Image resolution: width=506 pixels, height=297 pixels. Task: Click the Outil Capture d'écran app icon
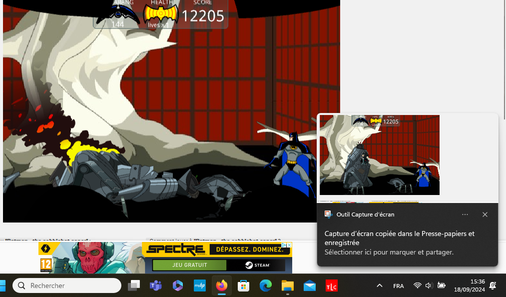pyautogui.click(x=329, y=214)
